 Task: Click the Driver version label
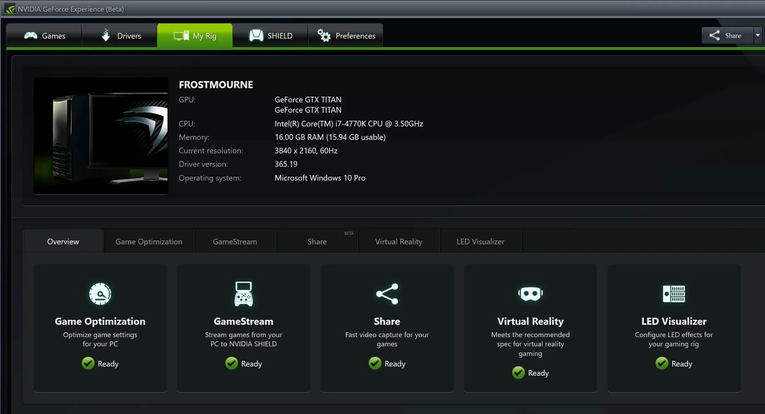203,164
